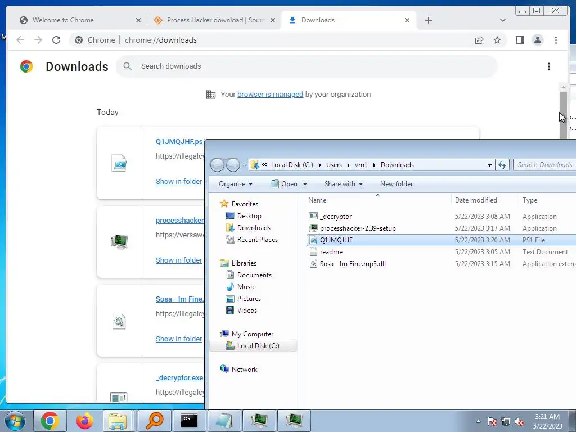This screenshot has height=432, width=576.
Task: Close the Downloads tab
Action: [x=407, y=20]
